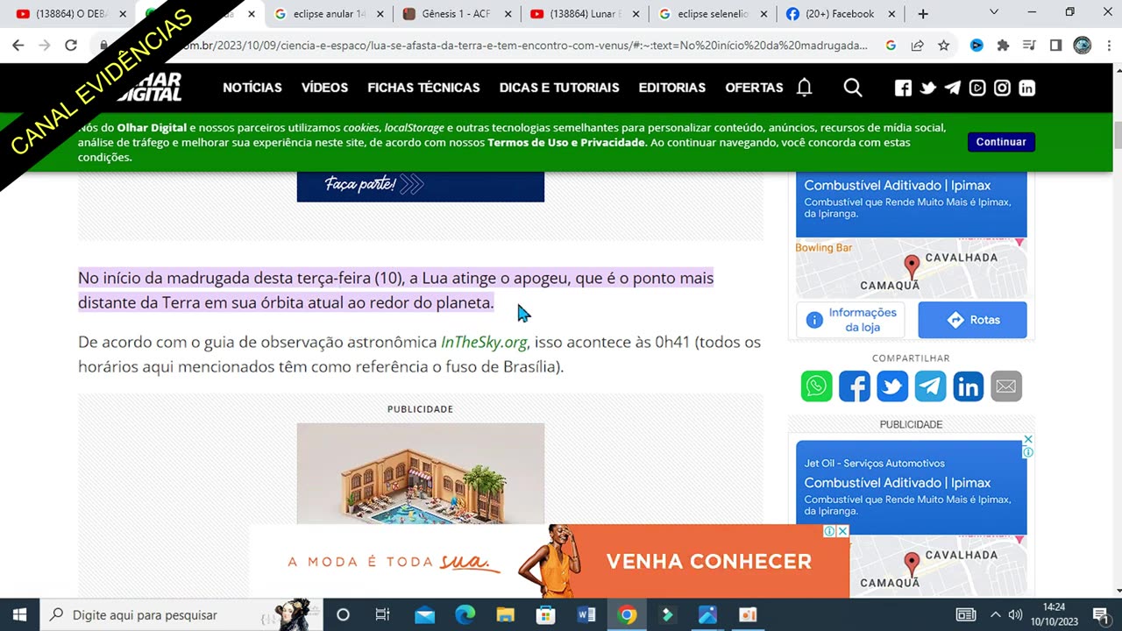The width and height of the screenshot is (1122, 631).
Task: Open Olhar Digital video channel icon in the header
Action: click(x=977, y=88)
